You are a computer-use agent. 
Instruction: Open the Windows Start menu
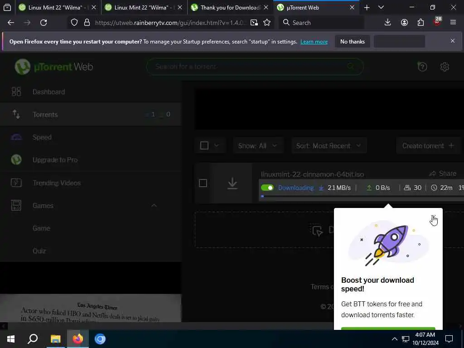pyautogui.click(x=11, y=339)
